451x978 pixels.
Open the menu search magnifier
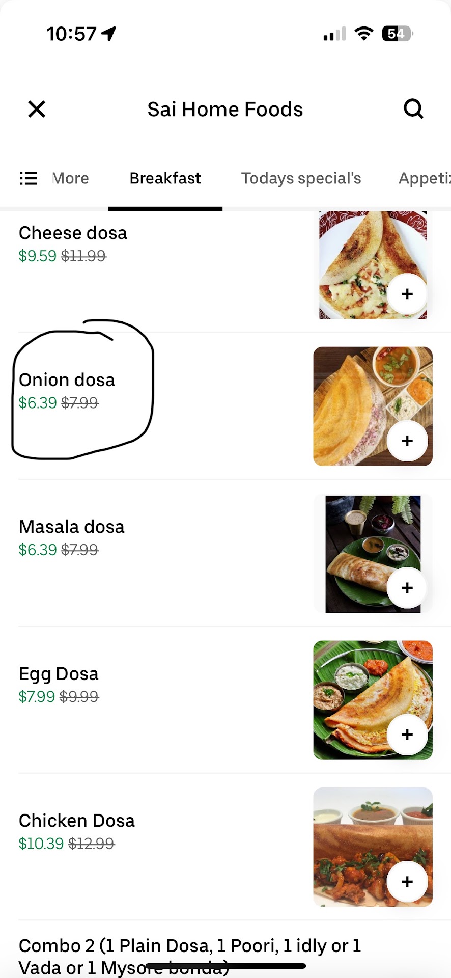coord(413,109)
